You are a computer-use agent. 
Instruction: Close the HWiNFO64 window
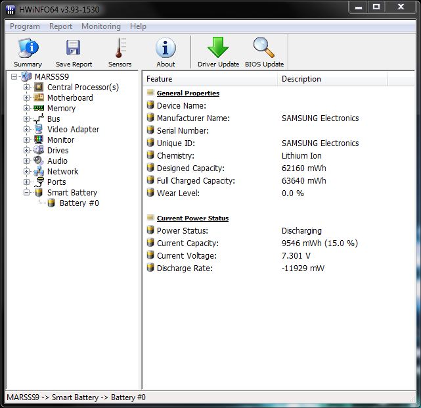tap(401, 7)
